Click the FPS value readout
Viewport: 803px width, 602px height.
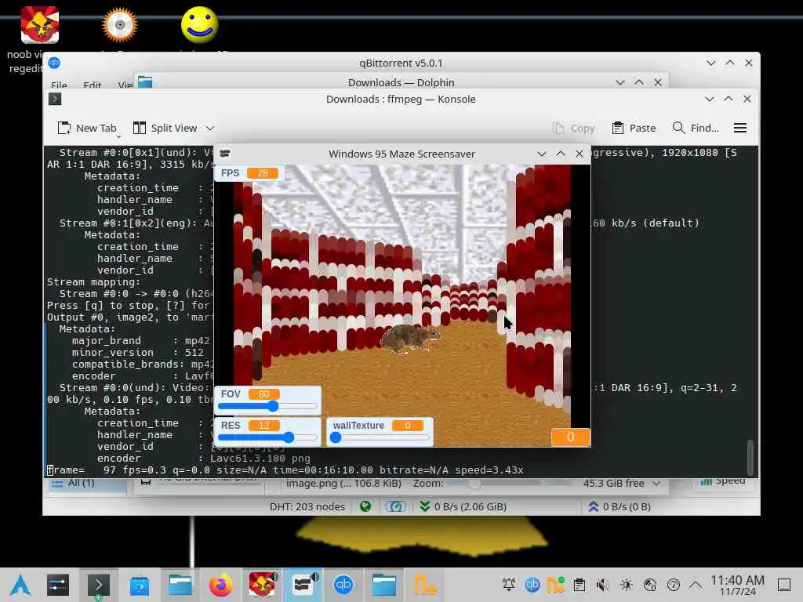click(x=262, y=173)
